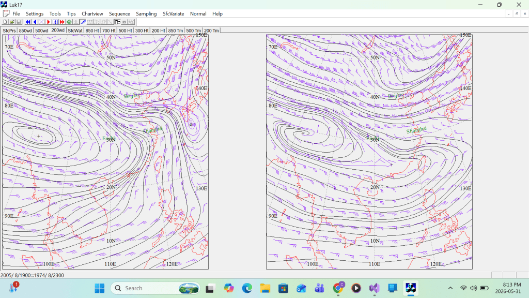529x298 pixels.
Task: Click the last gray pattern toolbar icon
Action: [x=132, y=22]
